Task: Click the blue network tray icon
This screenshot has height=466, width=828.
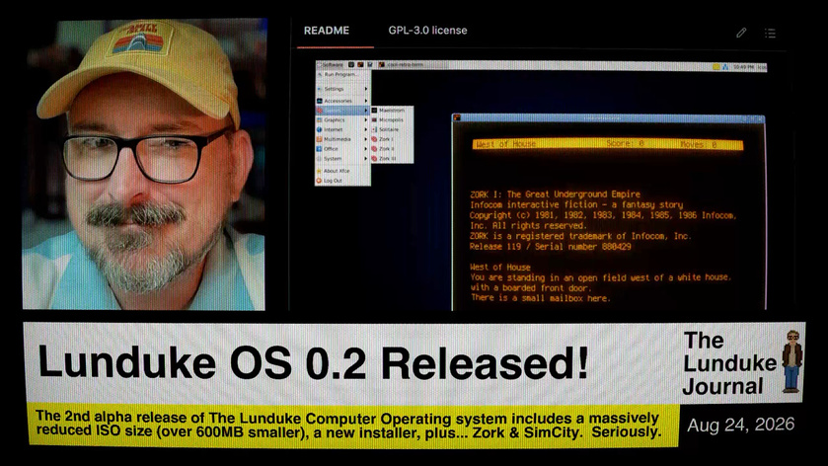Action: [725, 67]
